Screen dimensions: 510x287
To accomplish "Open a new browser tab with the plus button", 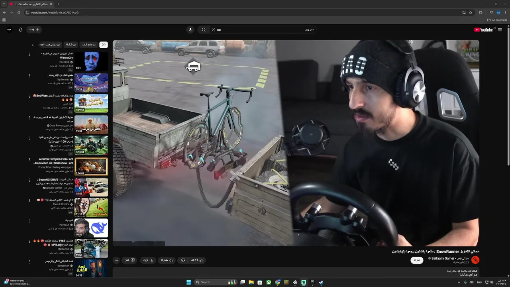I will tap(58, 4).
